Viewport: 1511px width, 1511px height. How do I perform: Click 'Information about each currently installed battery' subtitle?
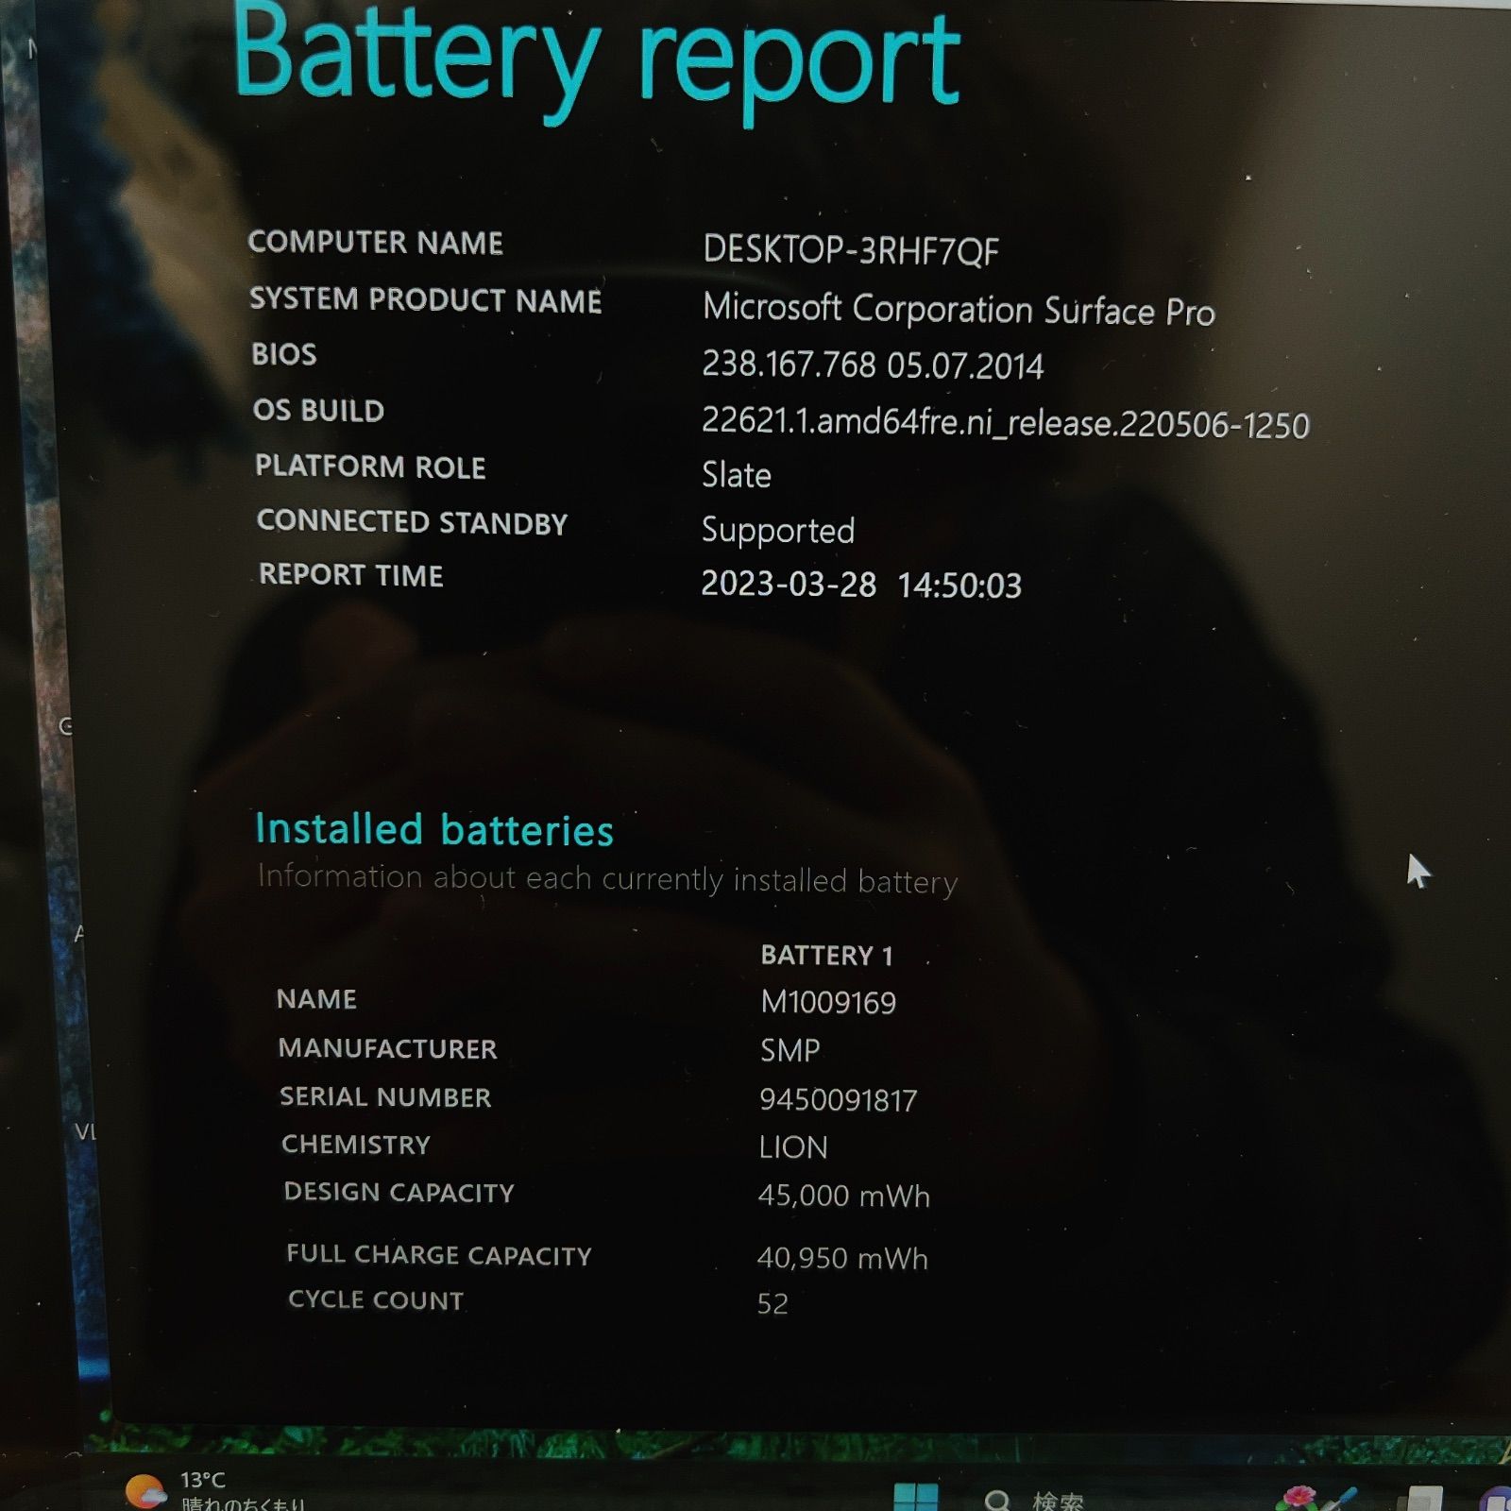pyautogui.click(x=607, y=879)
